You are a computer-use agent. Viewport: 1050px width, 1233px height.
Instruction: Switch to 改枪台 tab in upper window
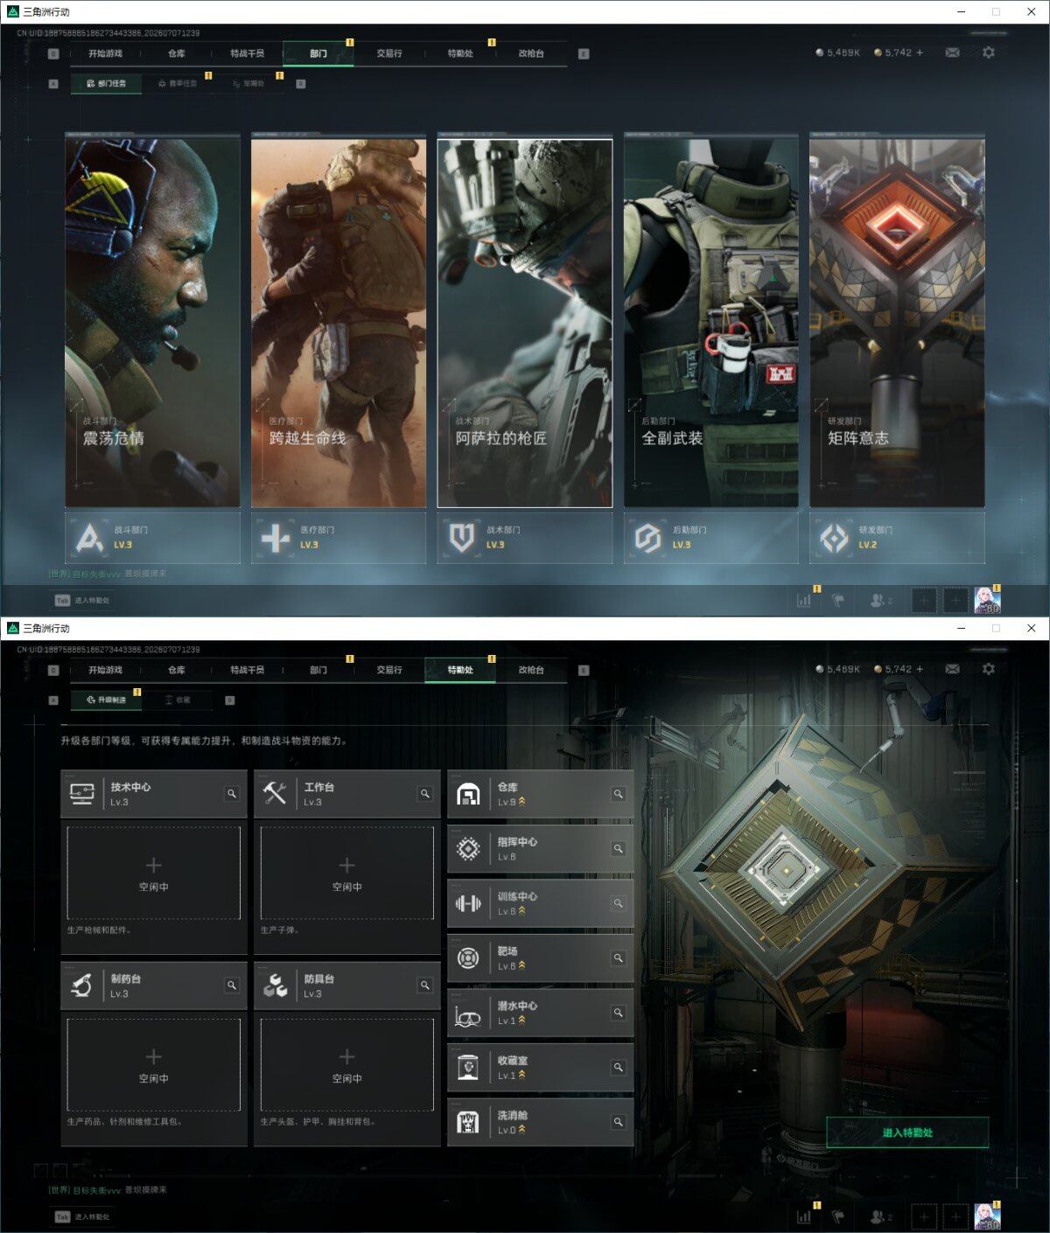pyautogui.click(x=531, y=53)
